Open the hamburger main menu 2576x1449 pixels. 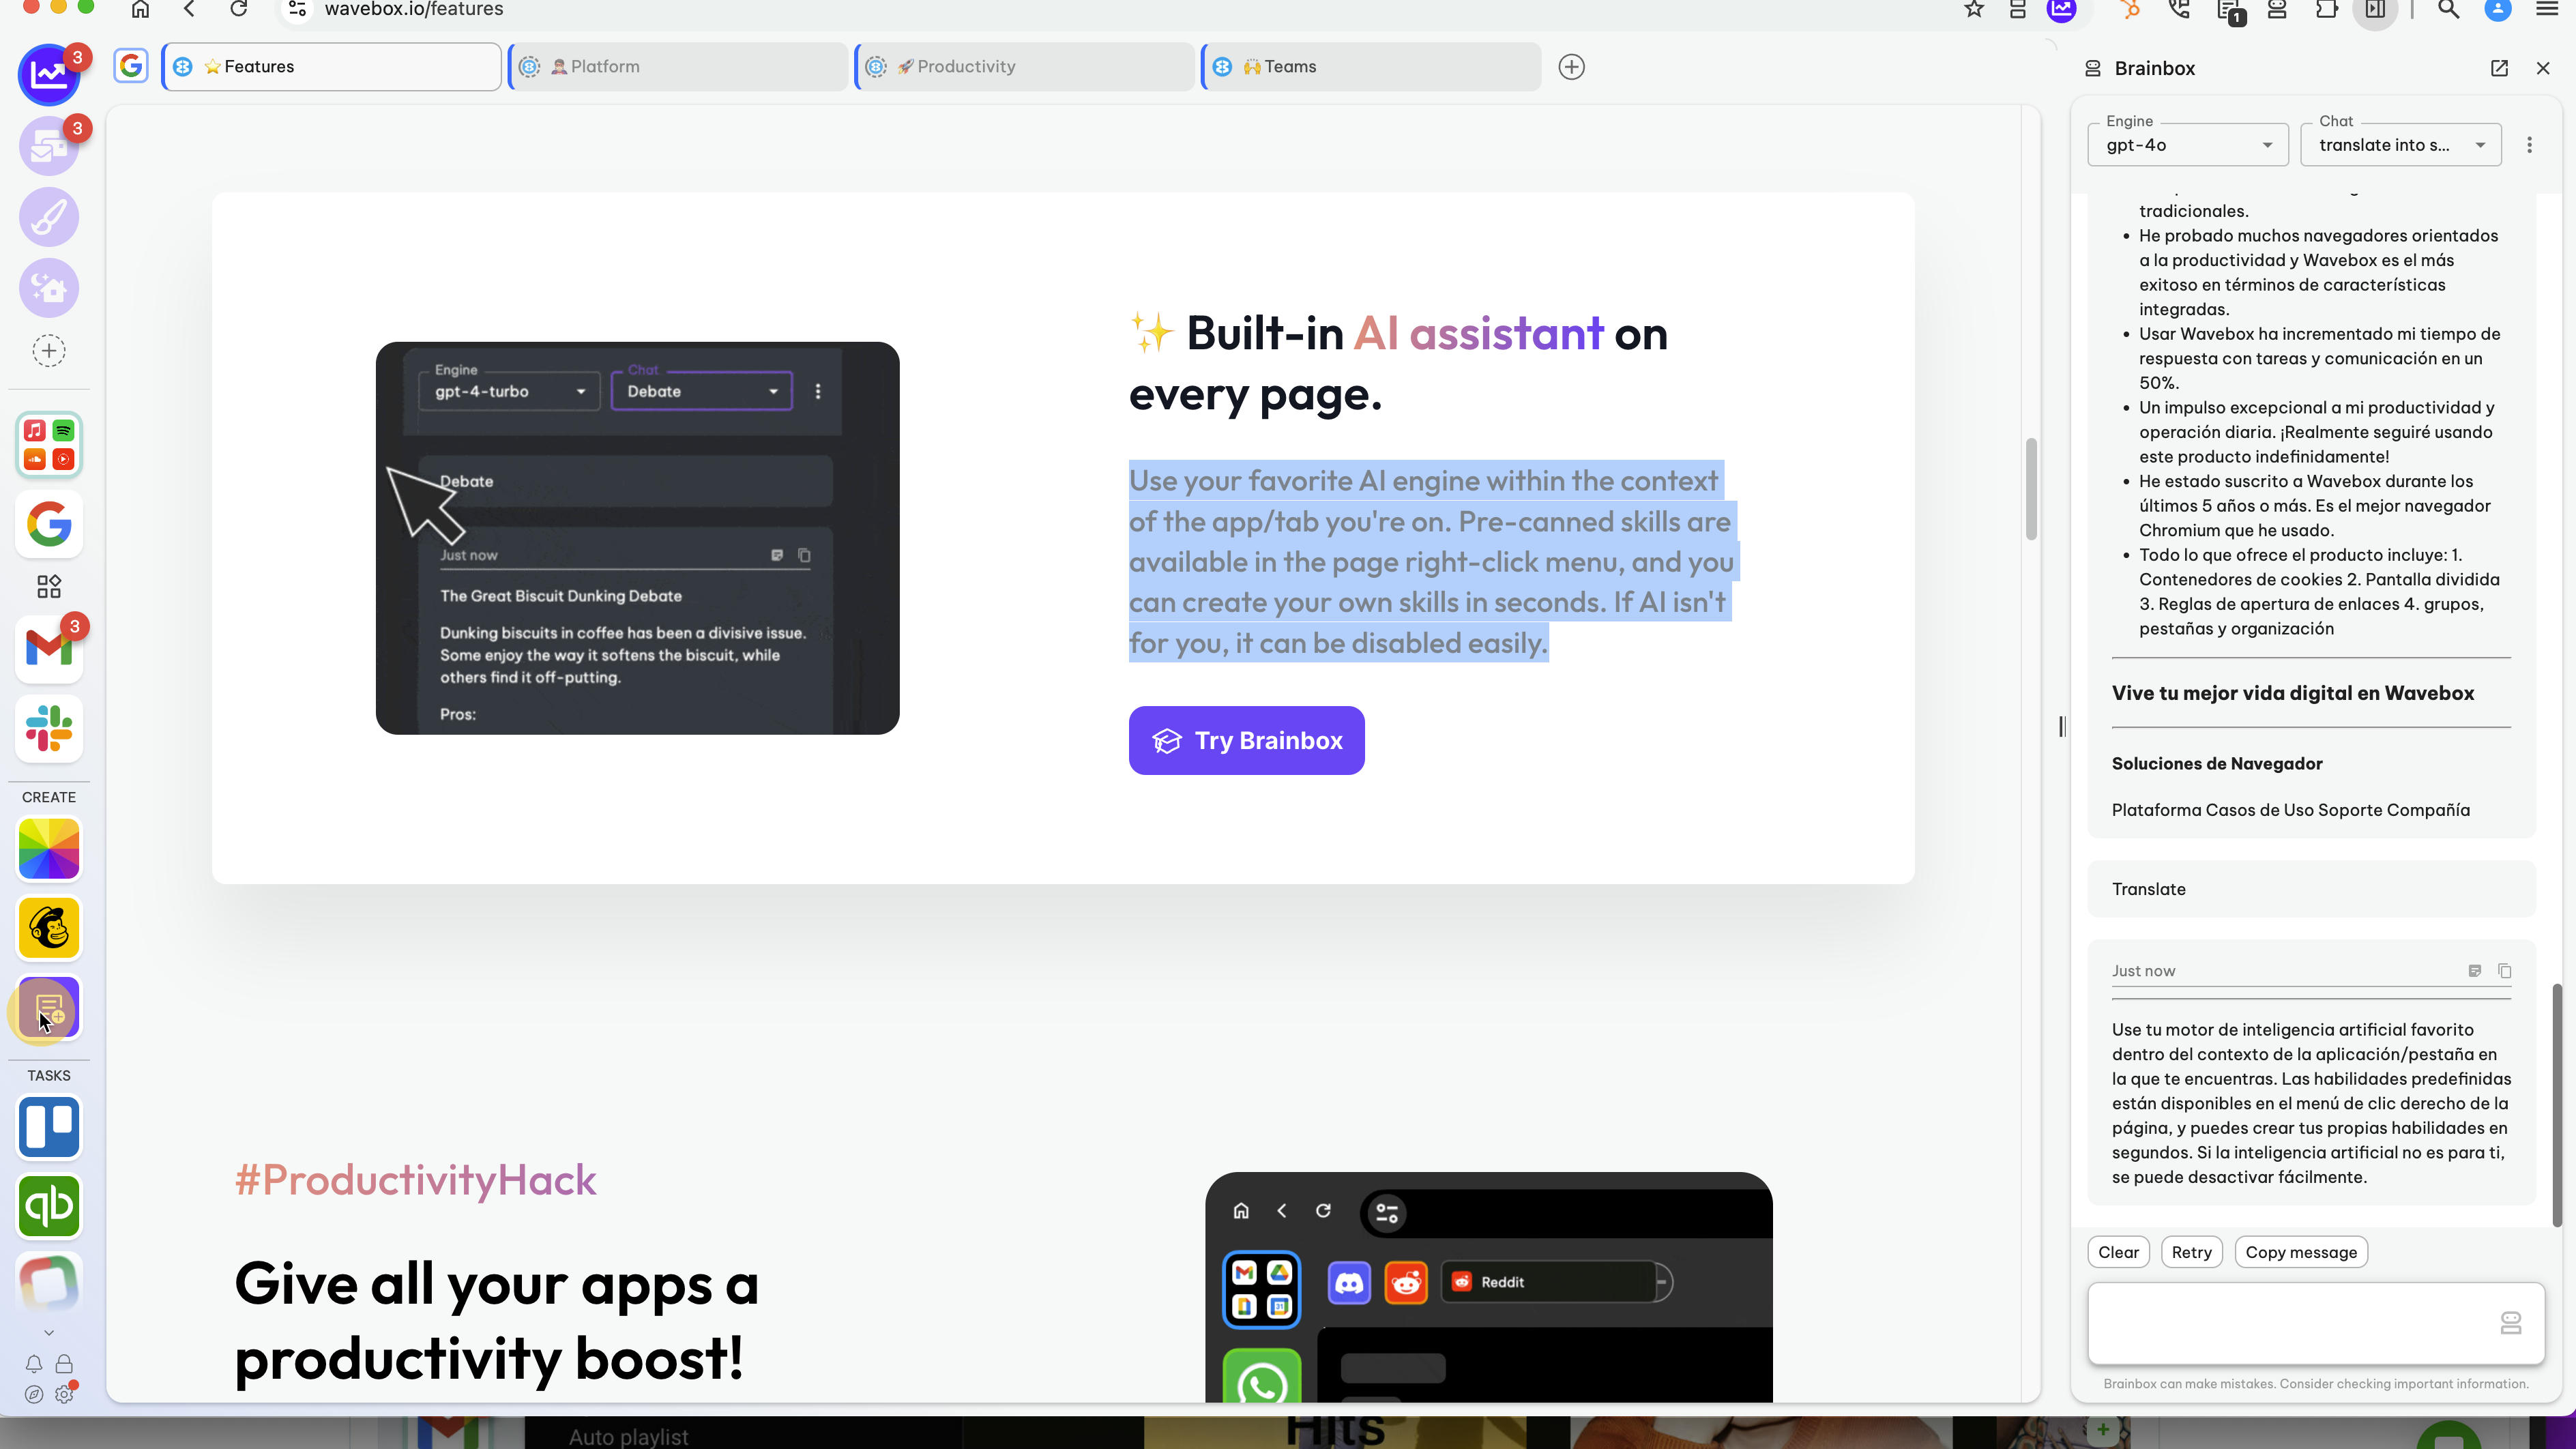2547,9
